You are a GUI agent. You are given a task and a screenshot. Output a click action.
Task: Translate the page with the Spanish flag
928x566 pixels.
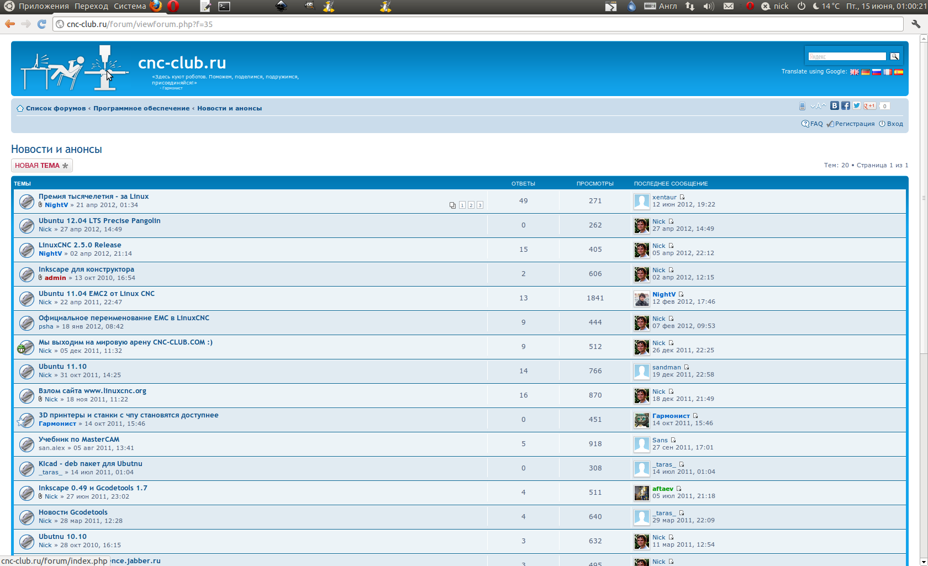899,72
